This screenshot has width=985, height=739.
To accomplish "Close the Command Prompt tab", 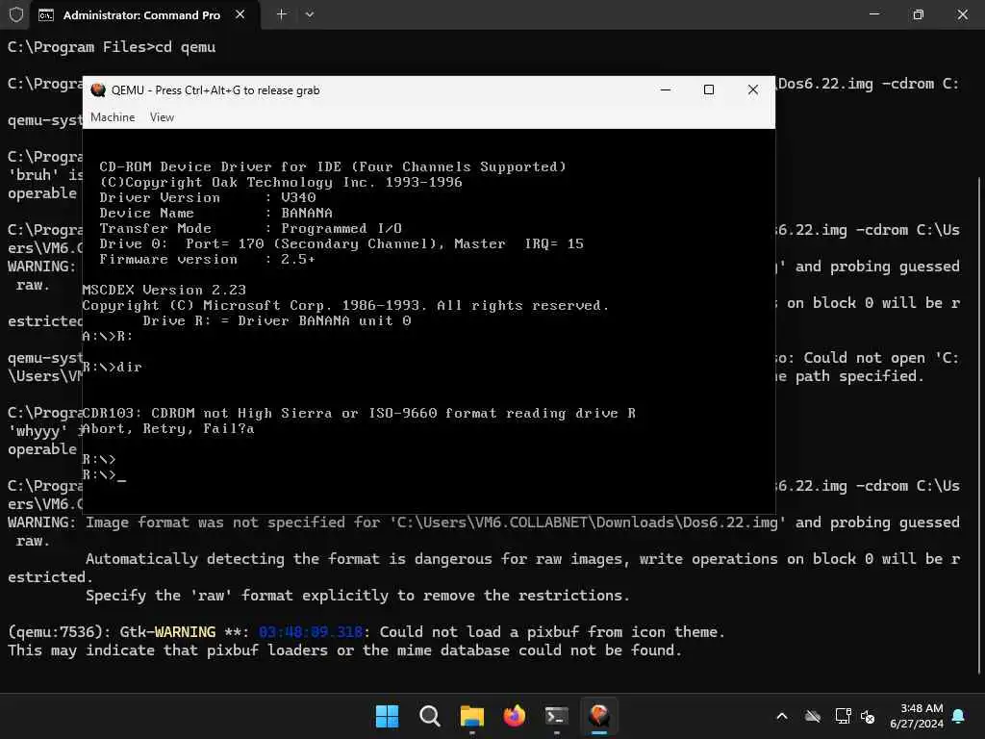I will coord(240,14).
